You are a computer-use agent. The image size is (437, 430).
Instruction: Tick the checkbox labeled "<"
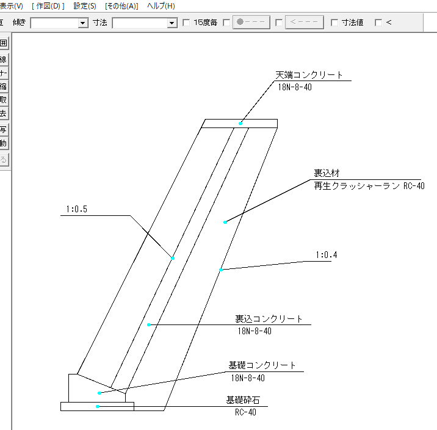[x=378, y=23]
